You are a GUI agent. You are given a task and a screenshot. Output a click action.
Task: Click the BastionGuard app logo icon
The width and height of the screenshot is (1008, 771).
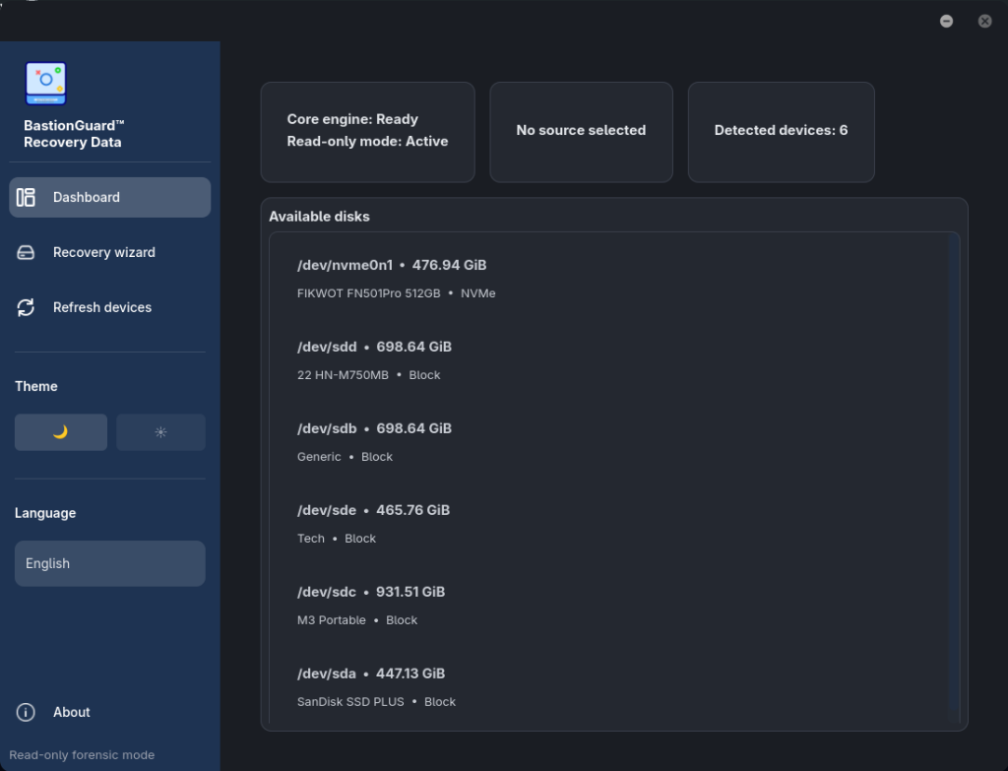tap(45, 84)
